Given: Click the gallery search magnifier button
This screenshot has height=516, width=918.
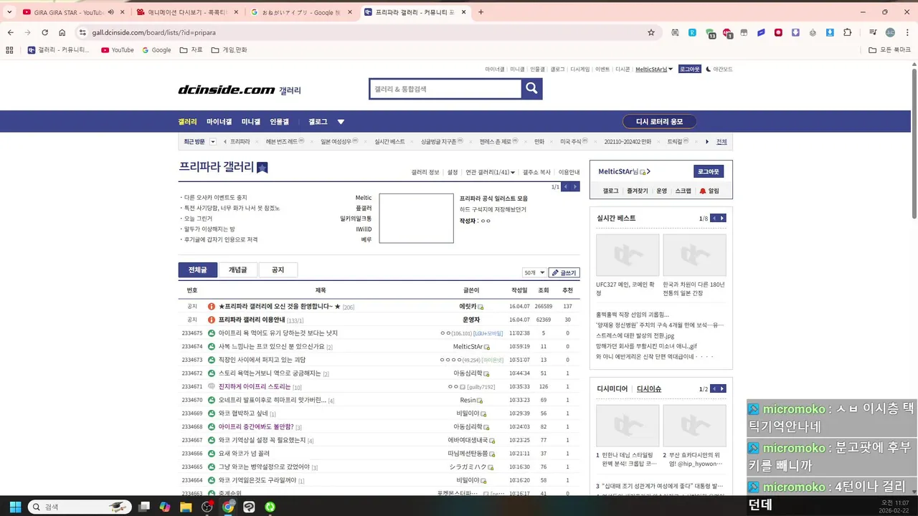Looking at the screenshot, I should pyautogui.click(x=531, y=88).
